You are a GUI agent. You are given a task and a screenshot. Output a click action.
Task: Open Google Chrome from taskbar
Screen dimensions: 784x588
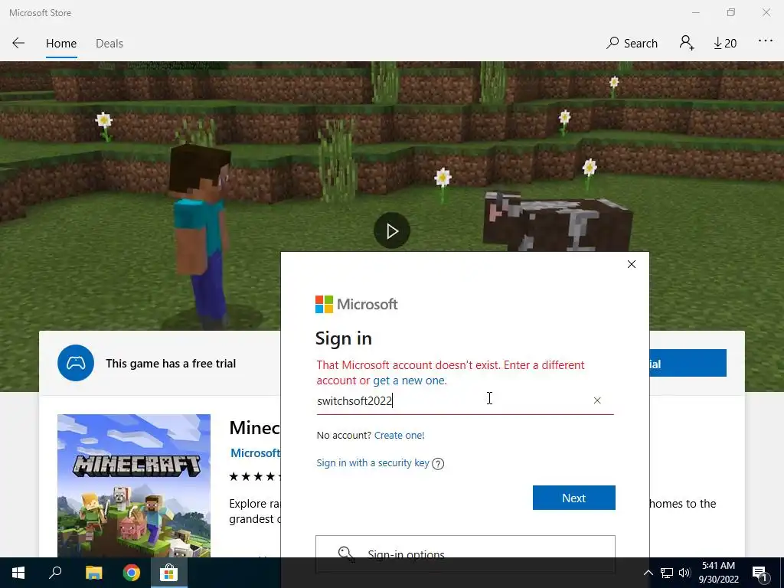coord(132,573)
